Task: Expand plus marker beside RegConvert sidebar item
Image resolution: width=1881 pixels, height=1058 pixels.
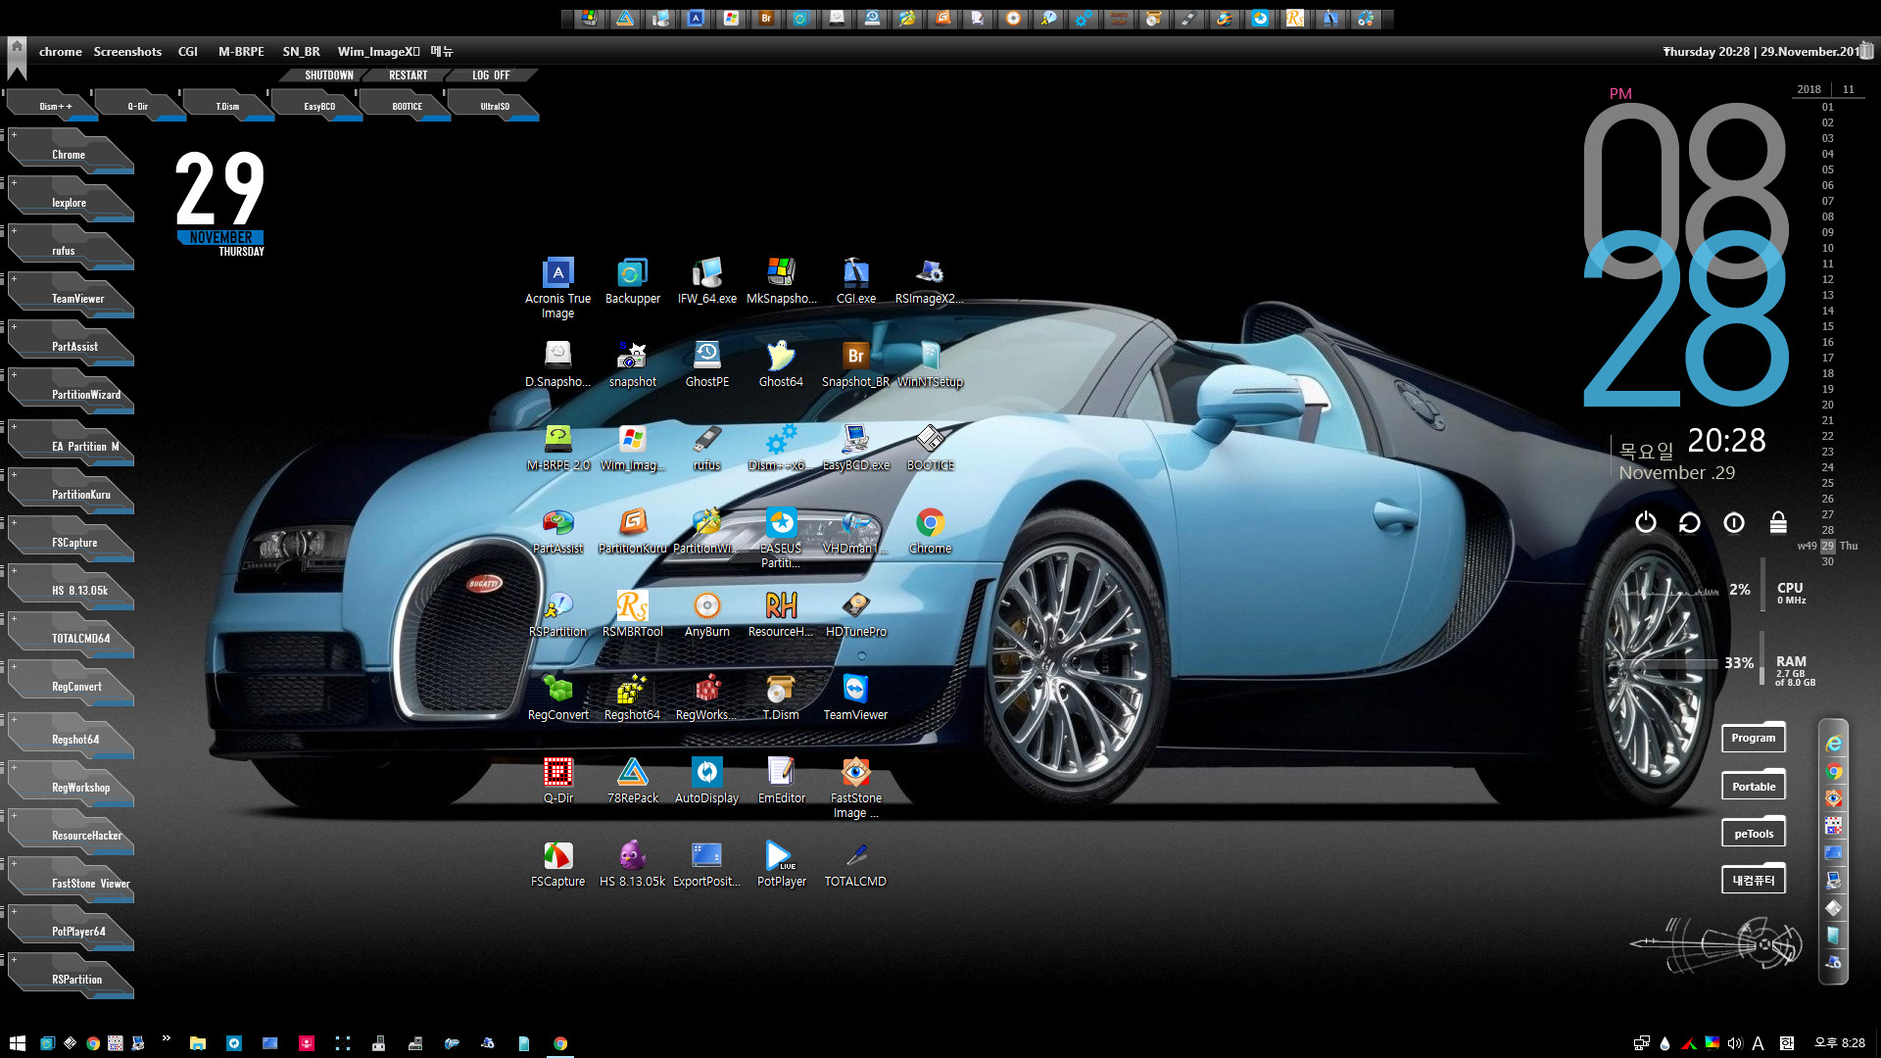Action: pyautogui.click(x=14, y=666)
